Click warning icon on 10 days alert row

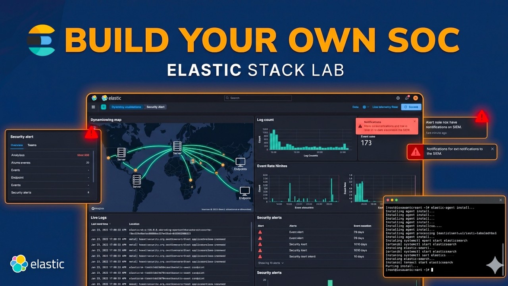[260, 257]
